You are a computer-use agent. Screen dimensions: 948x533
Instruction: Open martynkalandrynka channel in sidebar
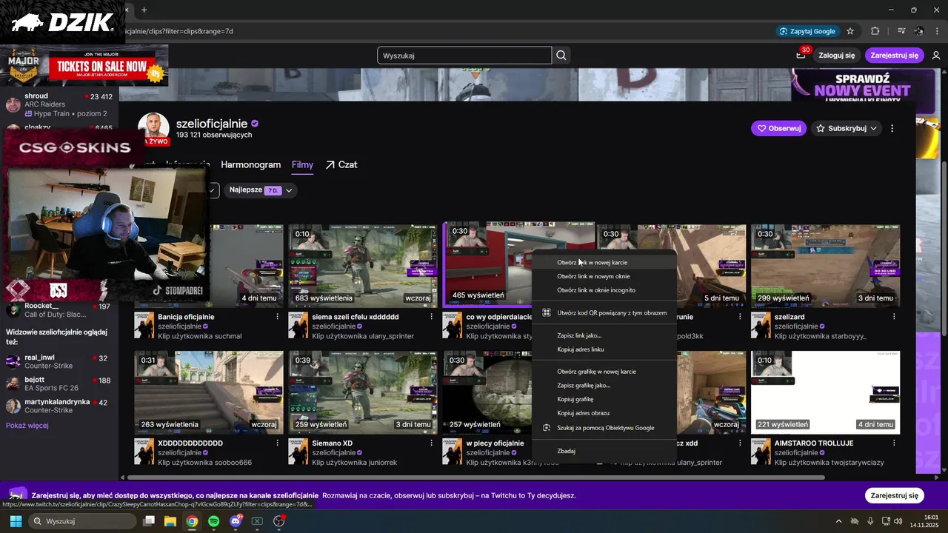59,406
